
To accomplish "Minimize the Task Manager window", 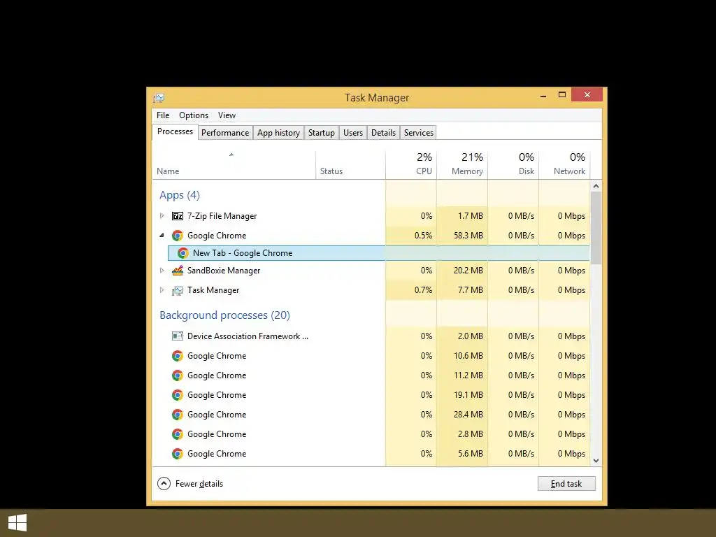I will 543,95.
